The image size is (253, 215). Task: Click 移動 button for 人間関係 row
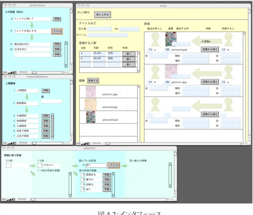click(46, 91)
